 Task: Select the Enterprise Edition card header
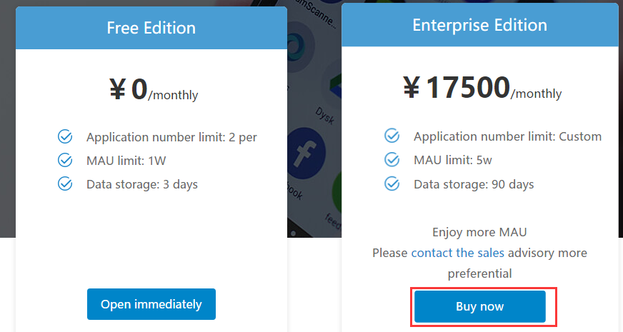(480, 26)
